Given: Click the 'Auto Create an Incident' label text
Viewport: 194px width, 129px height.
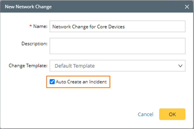Looking at the screenshot, I should point(81,82).
